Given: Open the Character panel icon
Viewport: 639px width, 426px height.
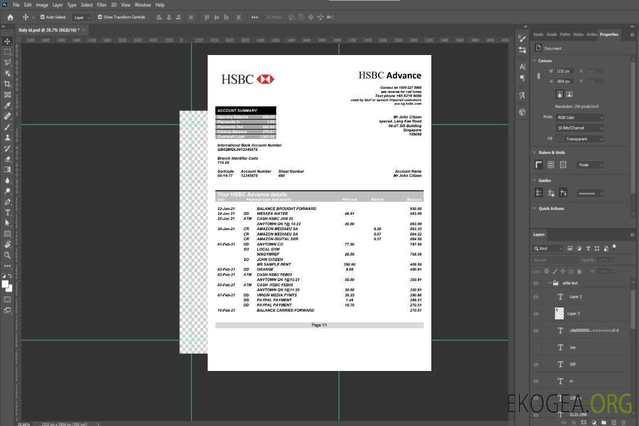Looking at the screenshot, I should 522,67.
